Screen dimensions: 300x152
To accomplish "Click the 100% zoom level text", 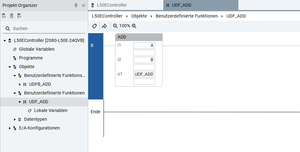I will point(125,26).
